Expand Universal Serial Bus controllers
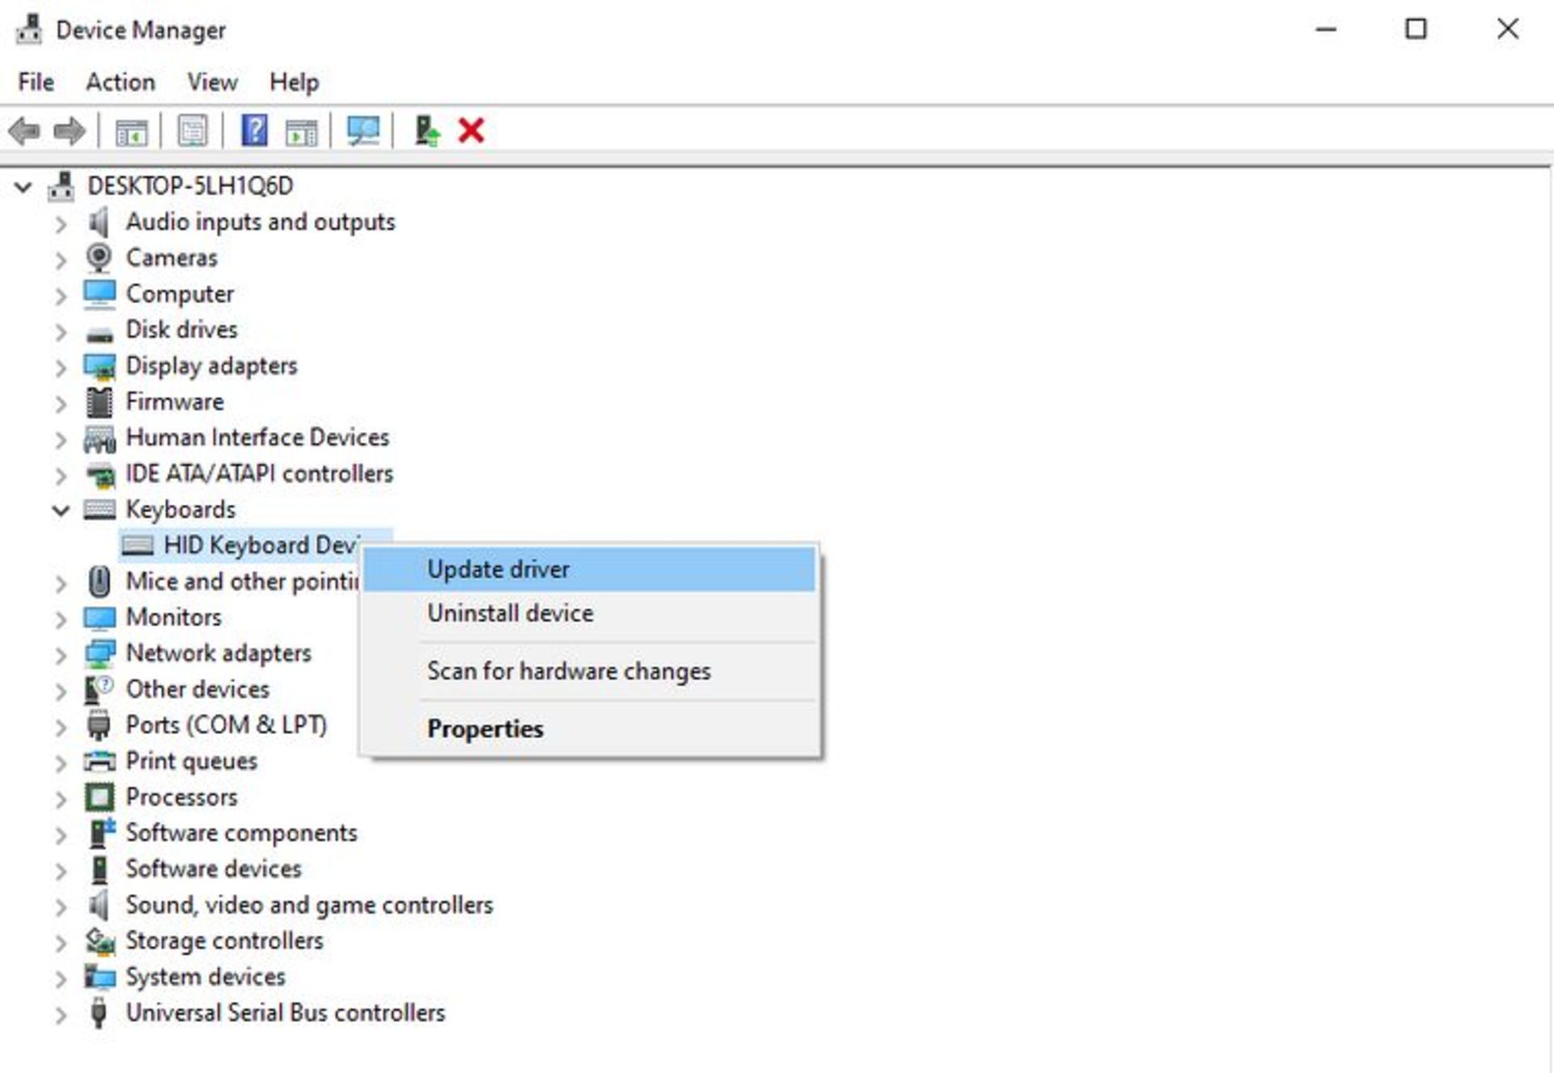Viewport: 1554px width, 1073px height. tap(61, 1014)
